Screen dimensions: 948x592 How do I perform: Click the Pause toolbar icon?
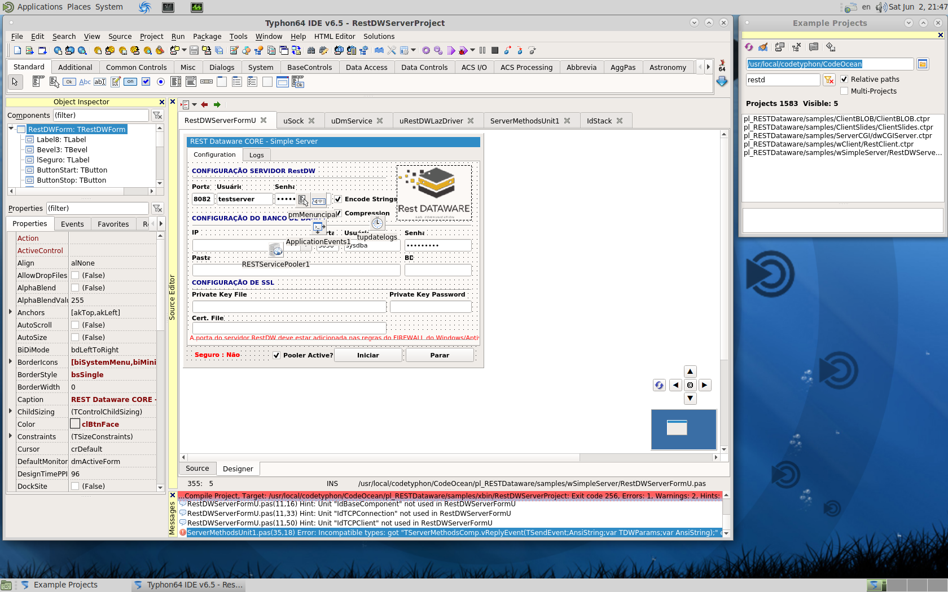pyautogui.click(x=482, y=50)
